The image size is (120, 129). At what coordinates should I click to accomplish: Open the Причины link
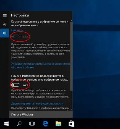[x=17, y=30]
